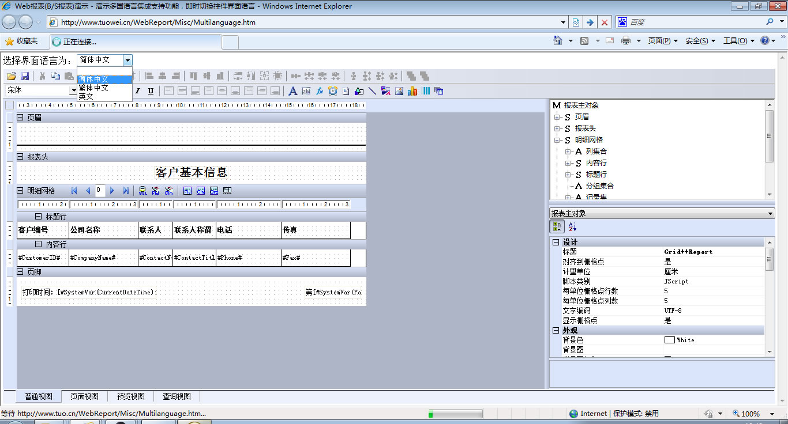788x424 pixels.
Task: Open the 收藏夹 favorites button
Action: click(x=21, y=41)
